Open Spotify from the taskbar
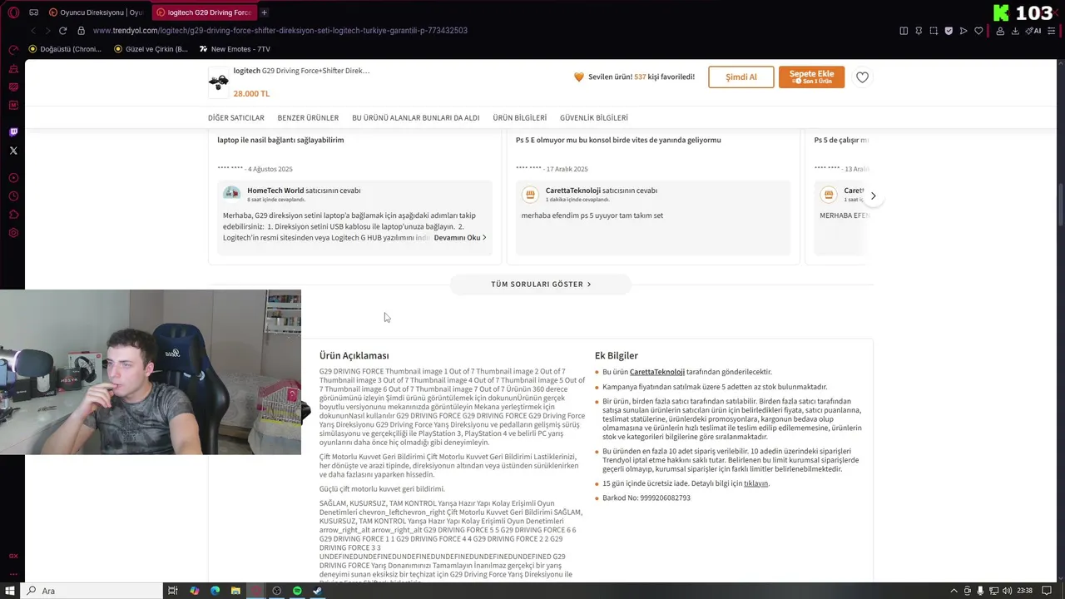 point(297,591)
